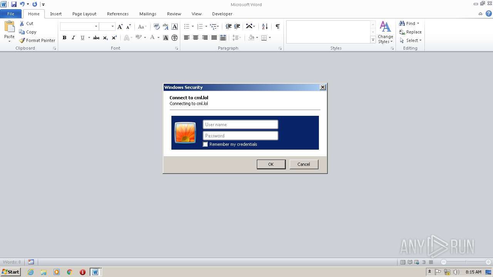
Task: Click the Character Shading icon
Action: (166, 38)
